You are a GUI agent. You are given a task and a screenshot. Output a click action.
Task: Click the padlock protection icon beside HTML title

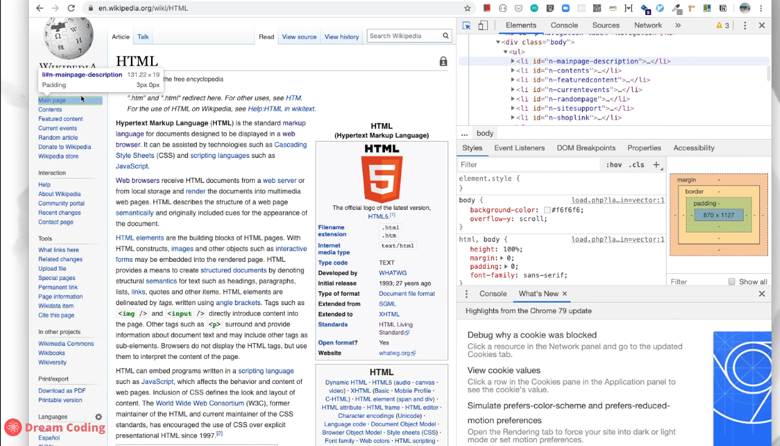[x=443, y=61]
